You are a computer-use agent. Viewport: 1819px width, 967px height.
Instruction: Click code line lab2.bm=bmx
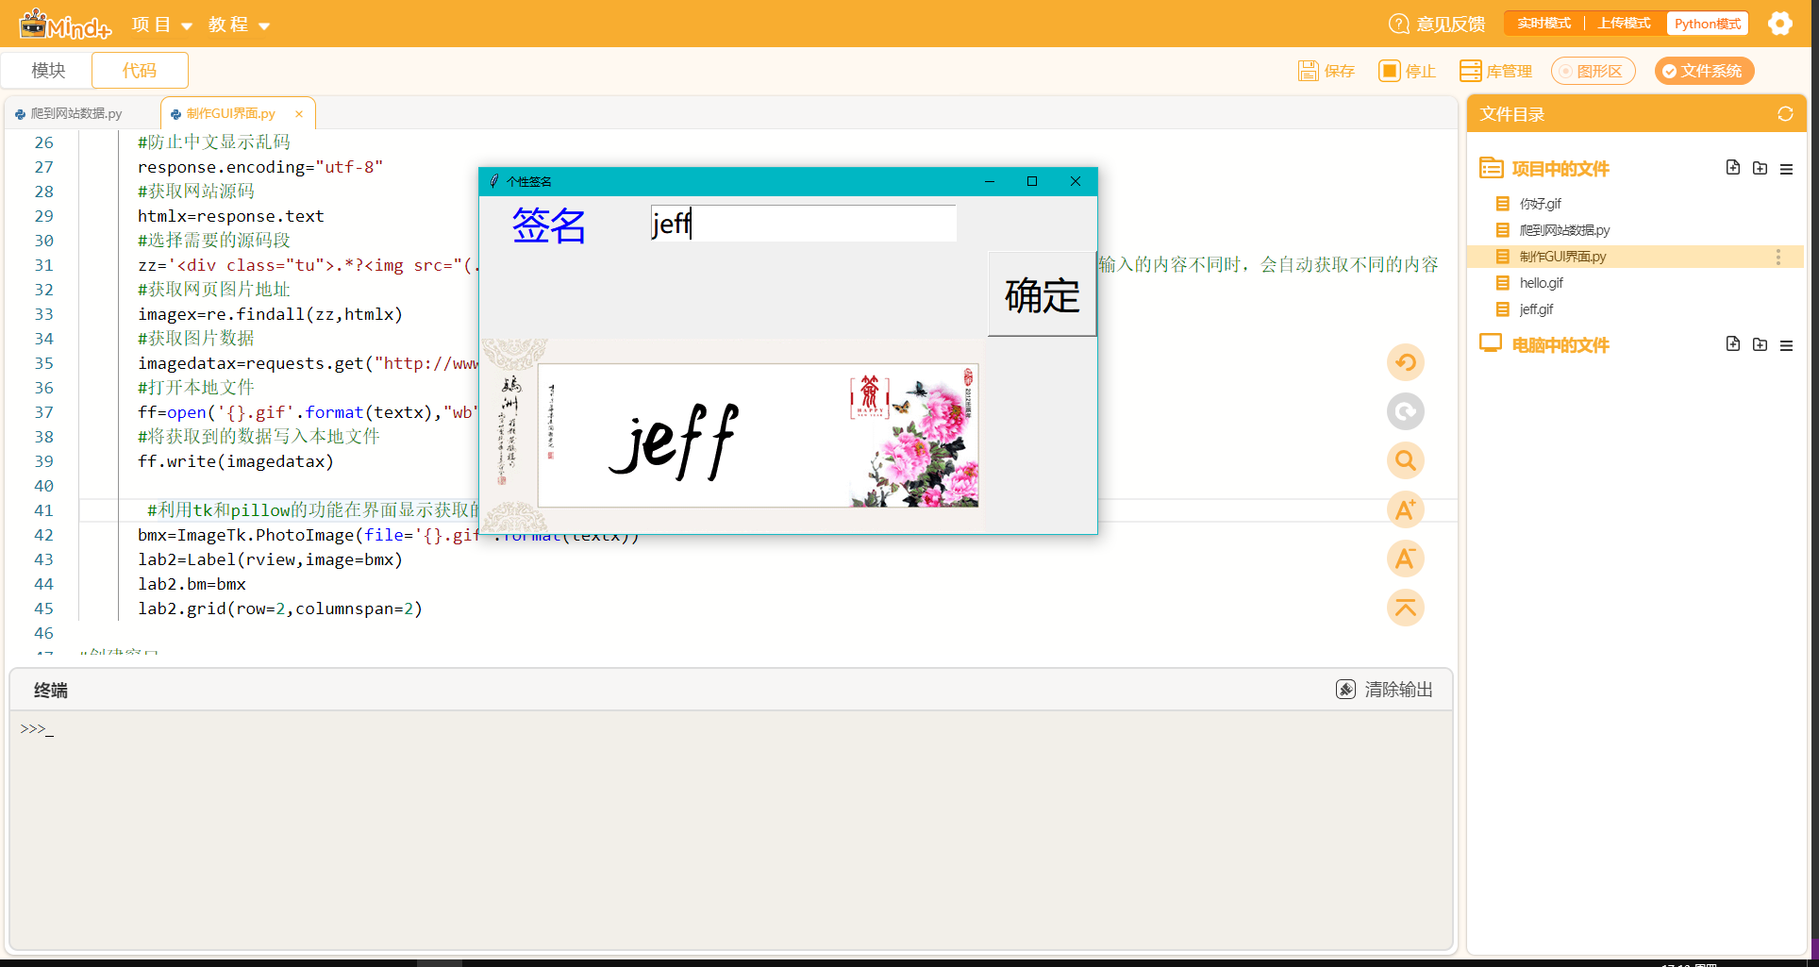(192, 584)
